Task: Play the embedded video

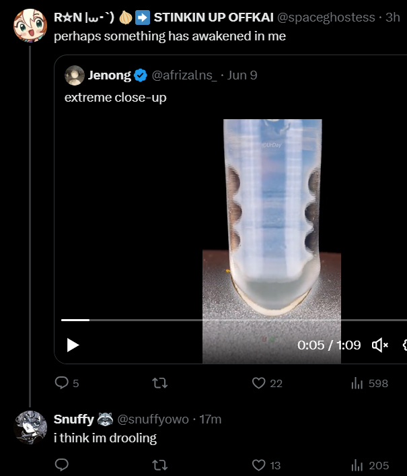Action: point(73,345)
